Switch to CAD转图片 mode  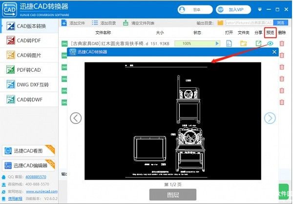click(29, 55)
